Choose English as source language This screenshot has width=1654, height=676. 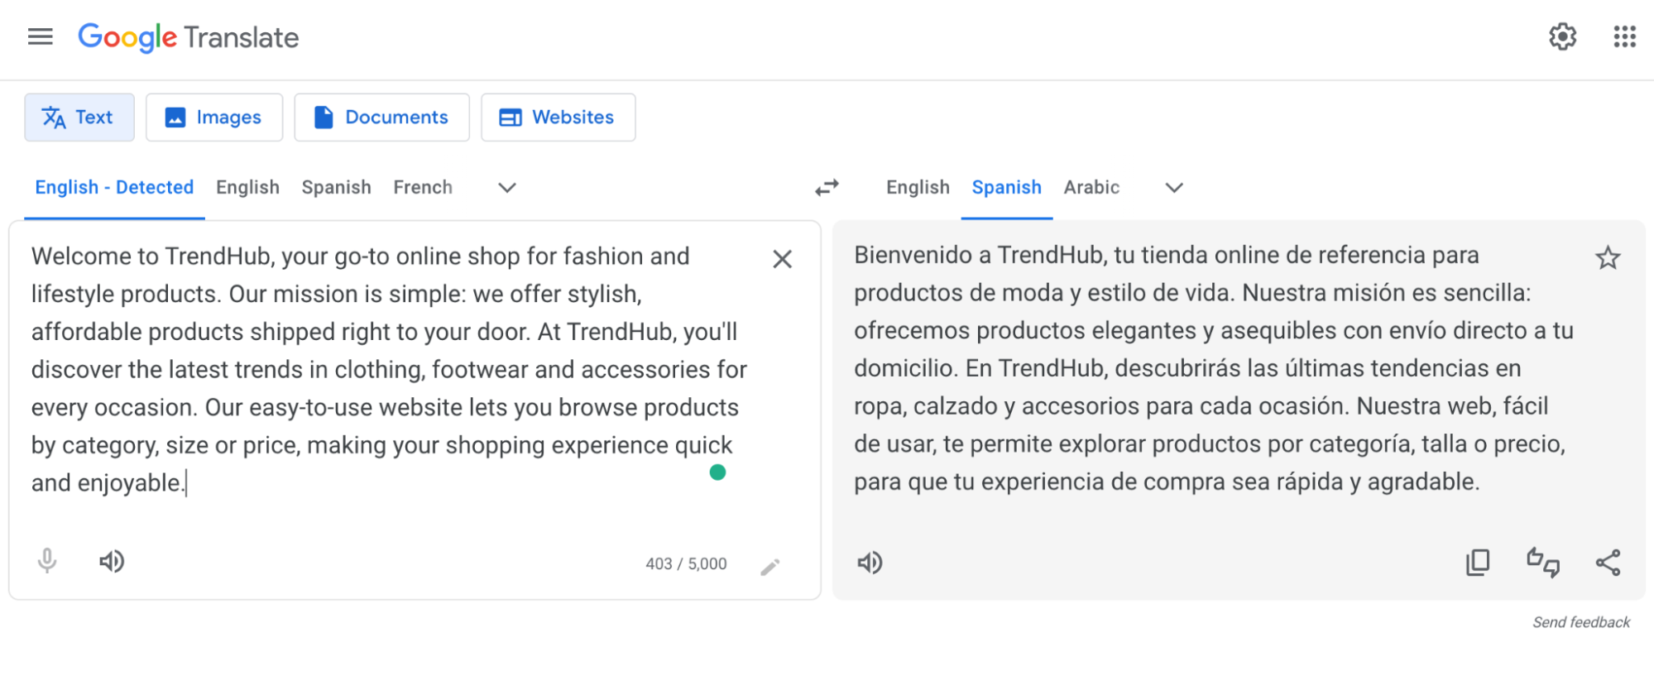click(247, 188)
